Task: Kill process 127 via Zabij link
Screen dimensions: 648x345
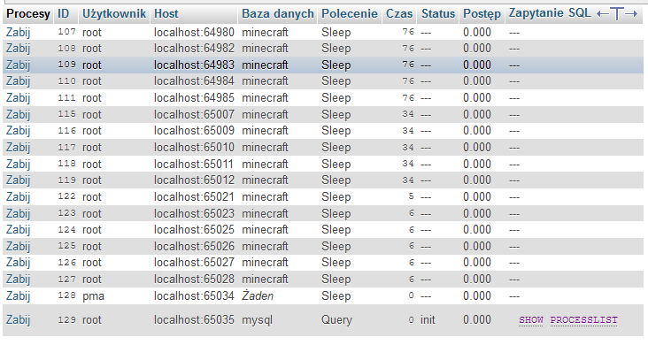Action: [x=19, y=279]
